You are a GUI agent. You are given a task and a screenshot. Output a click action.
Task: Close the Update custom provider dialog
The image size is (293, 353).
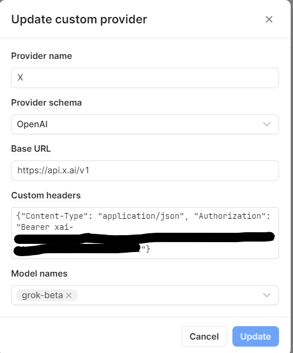tap(269, 19)
